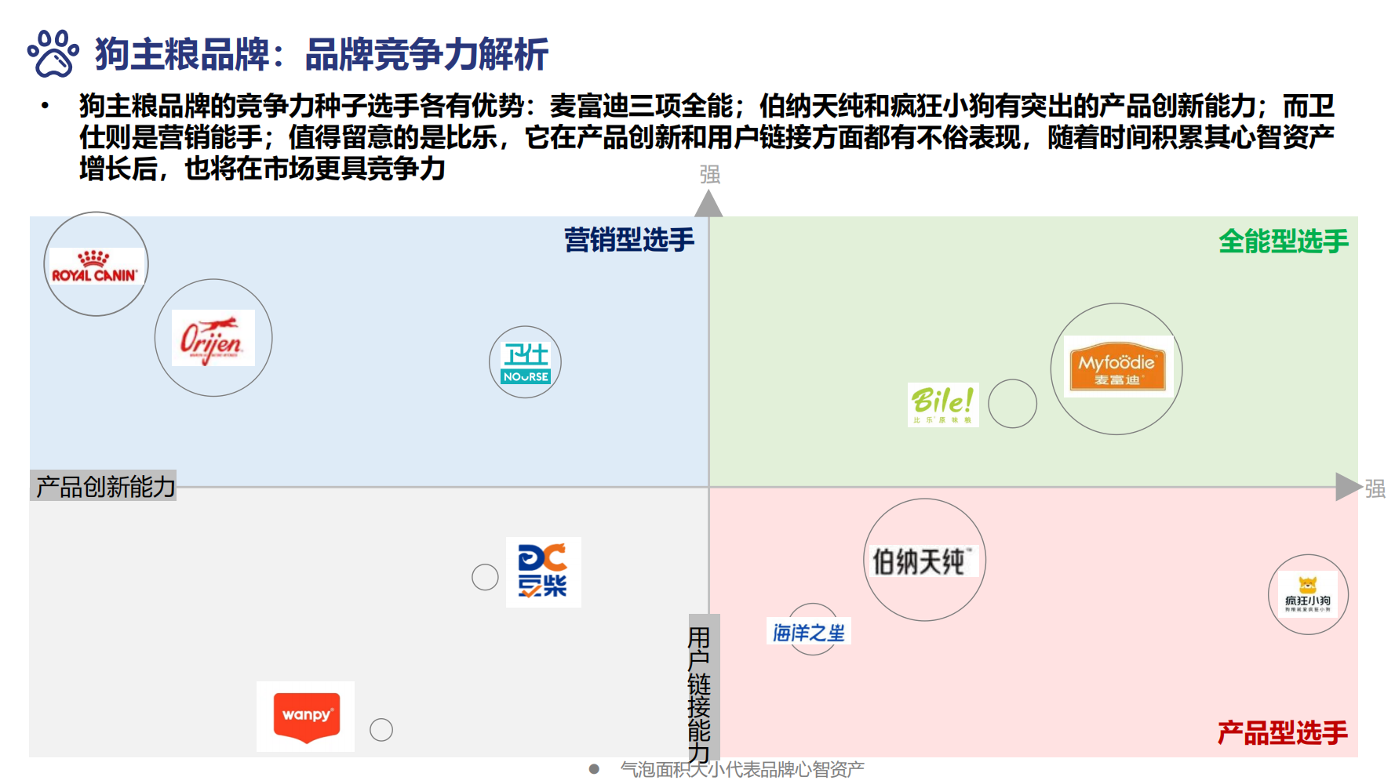Image resolution: width=1395 pixels, height=784 pixels.
Task: Select the Myfoodie 麦富迪 logo
Action: pos(1118,367)
